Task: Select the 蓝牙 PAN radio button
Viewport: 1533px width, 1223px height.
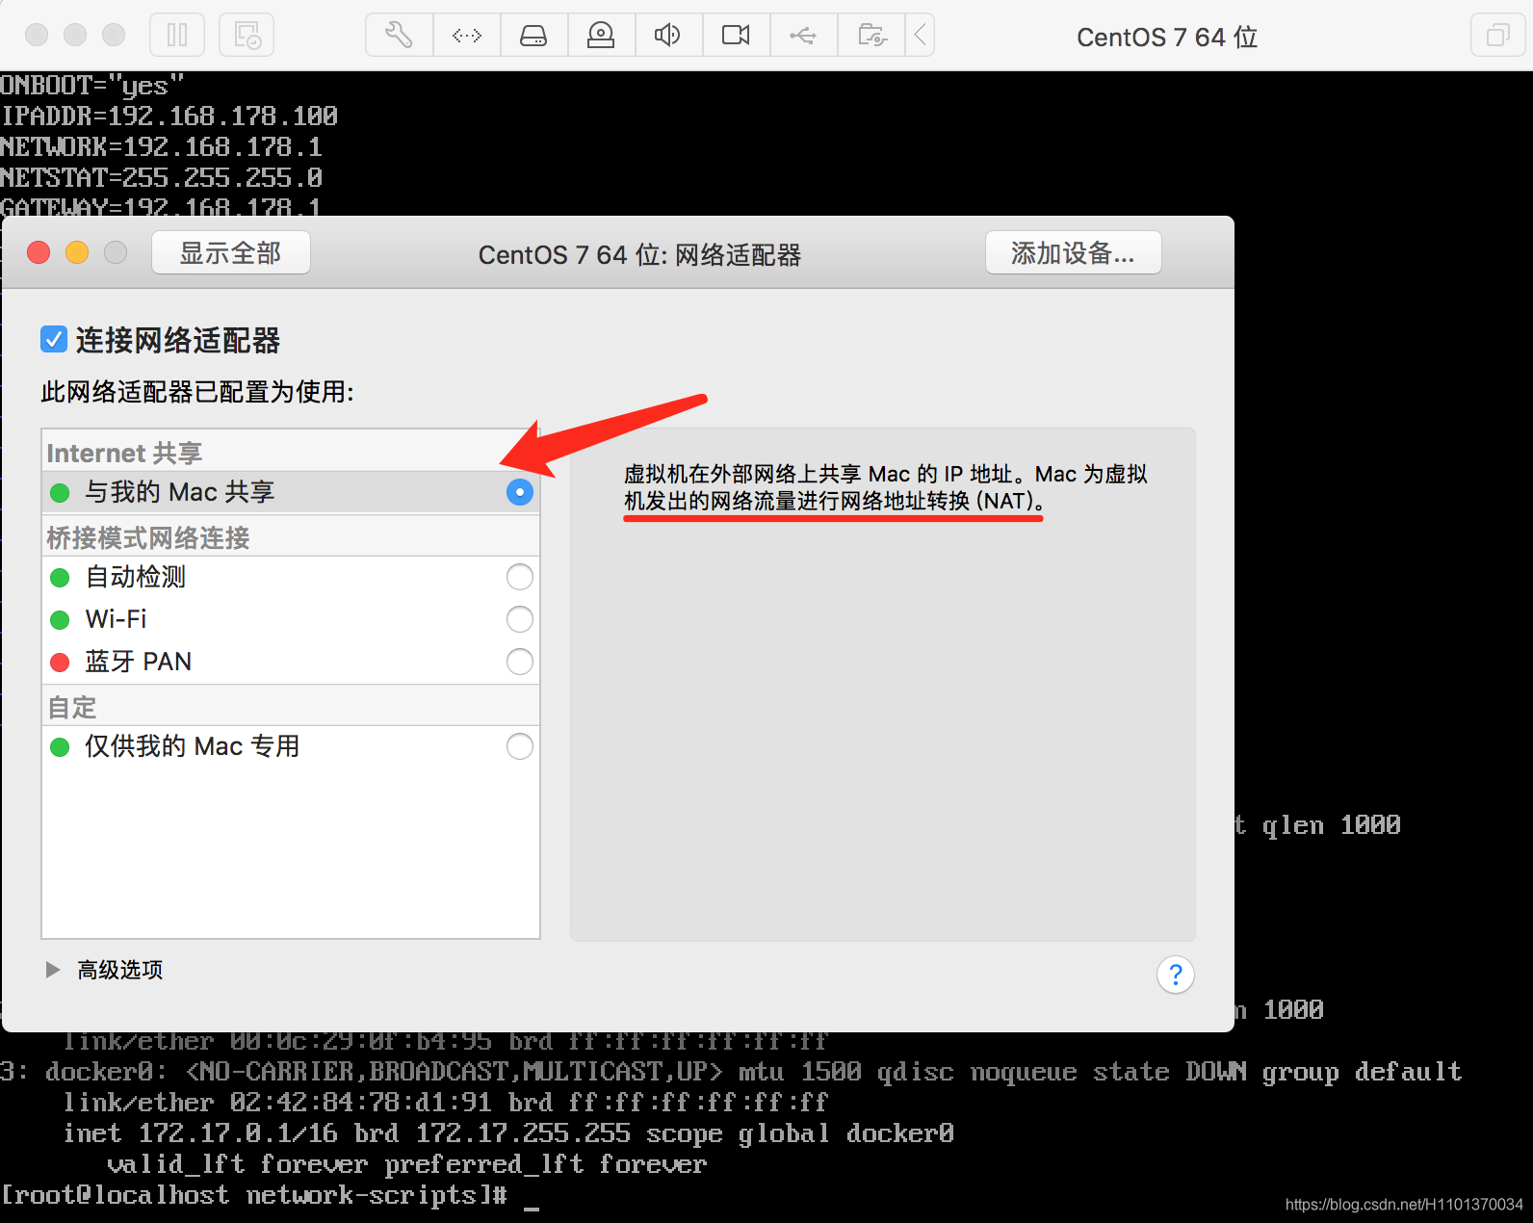Action: pos(519,662)
